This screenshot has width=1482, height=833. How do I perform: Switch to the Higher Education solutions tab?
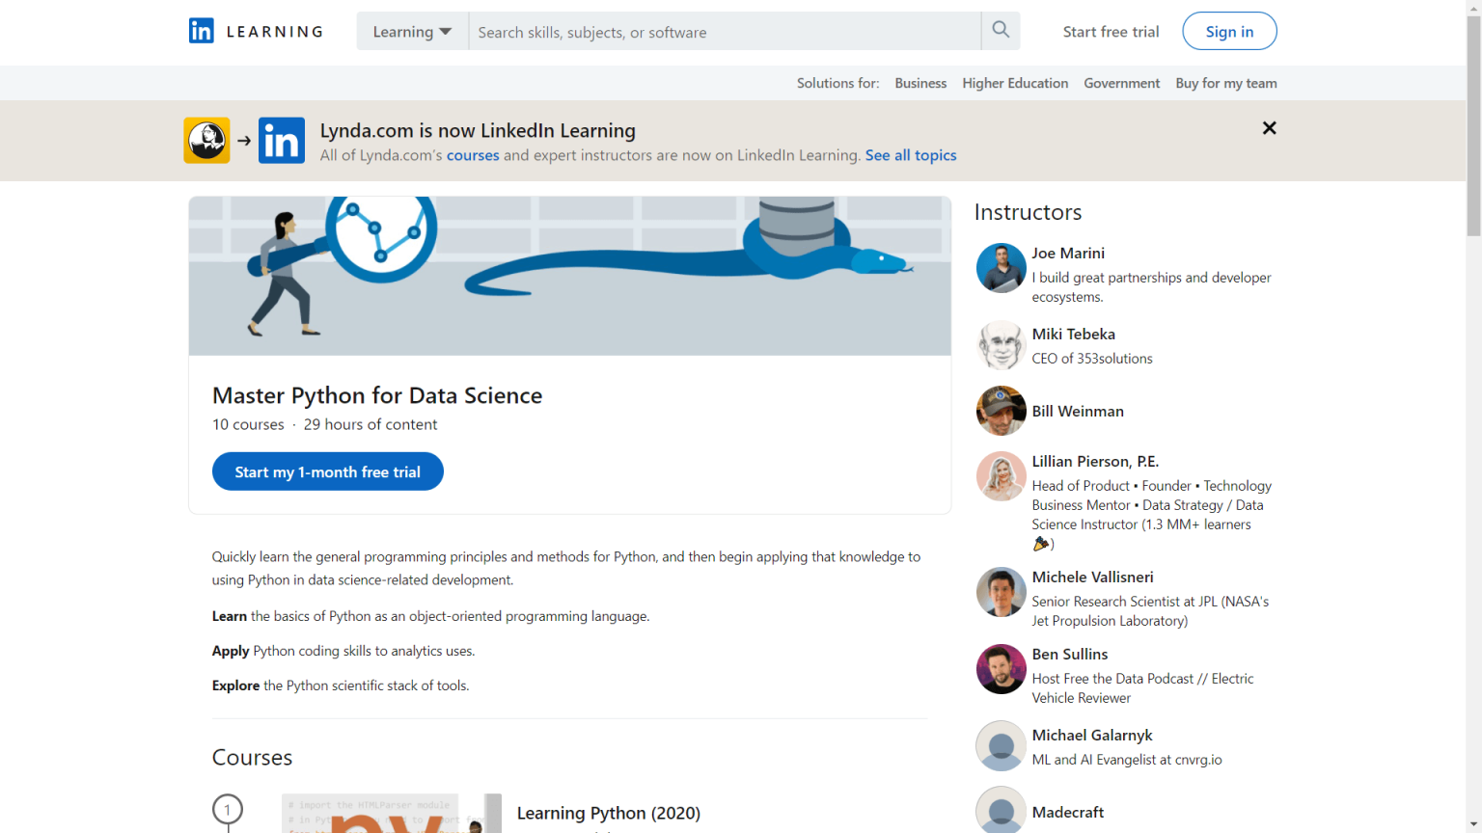pyautogui.click(x=1015, y=83)
